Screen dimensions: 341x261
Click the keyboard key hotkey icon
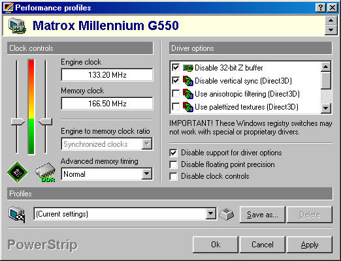tap(227, 214)
